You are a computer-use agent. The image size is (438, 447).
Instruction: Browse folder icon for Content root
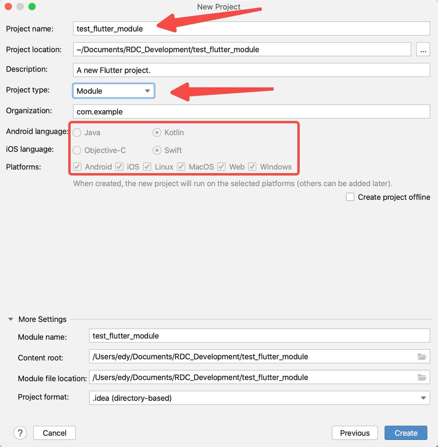coord(422,356)
